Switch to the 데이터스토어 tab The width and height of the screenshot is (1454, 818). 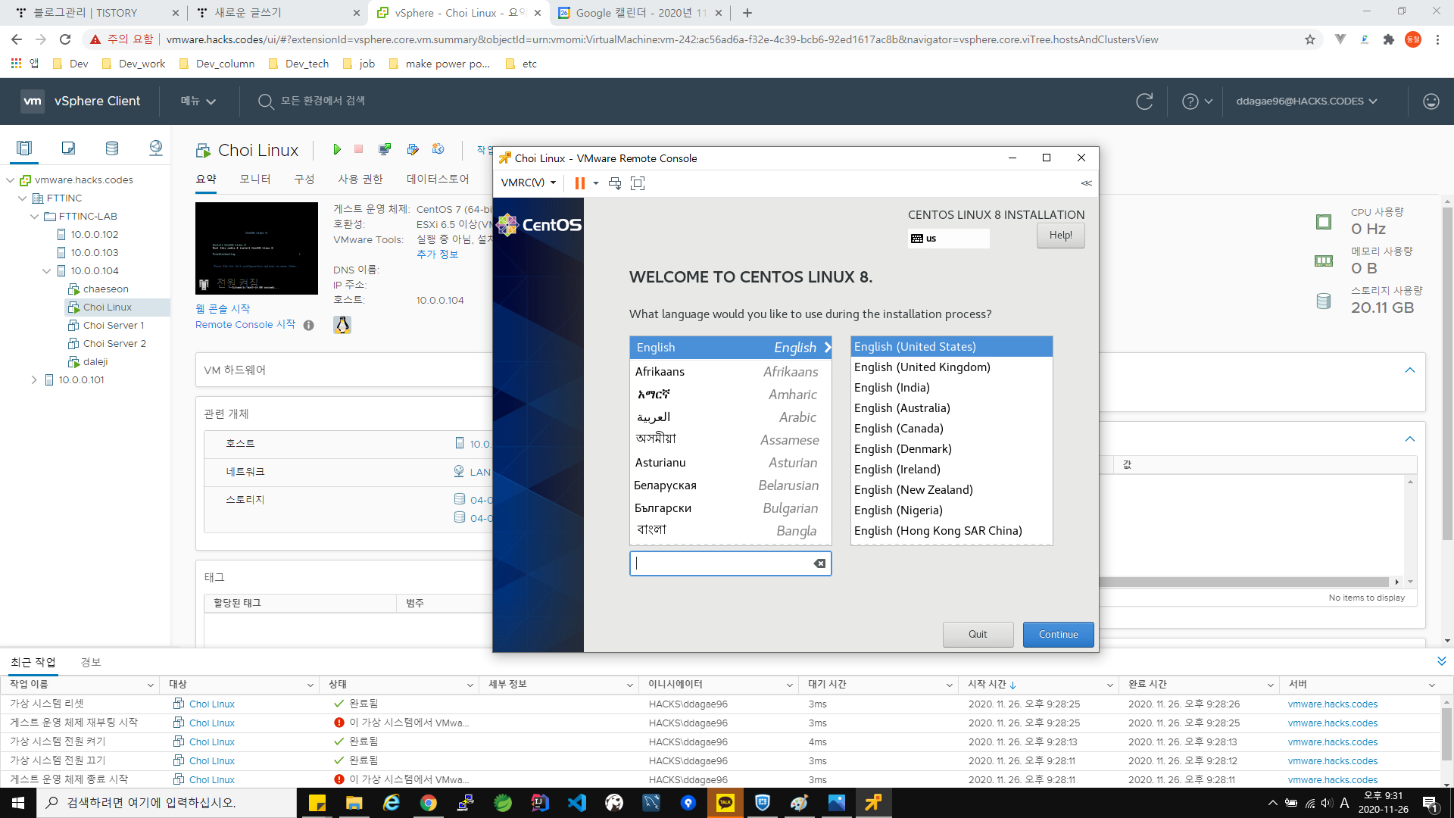coord(438,179)
